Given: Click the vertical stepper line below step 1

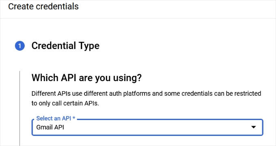Looking at the screenshot, I should pyautogui.click(x=19, y=108).
